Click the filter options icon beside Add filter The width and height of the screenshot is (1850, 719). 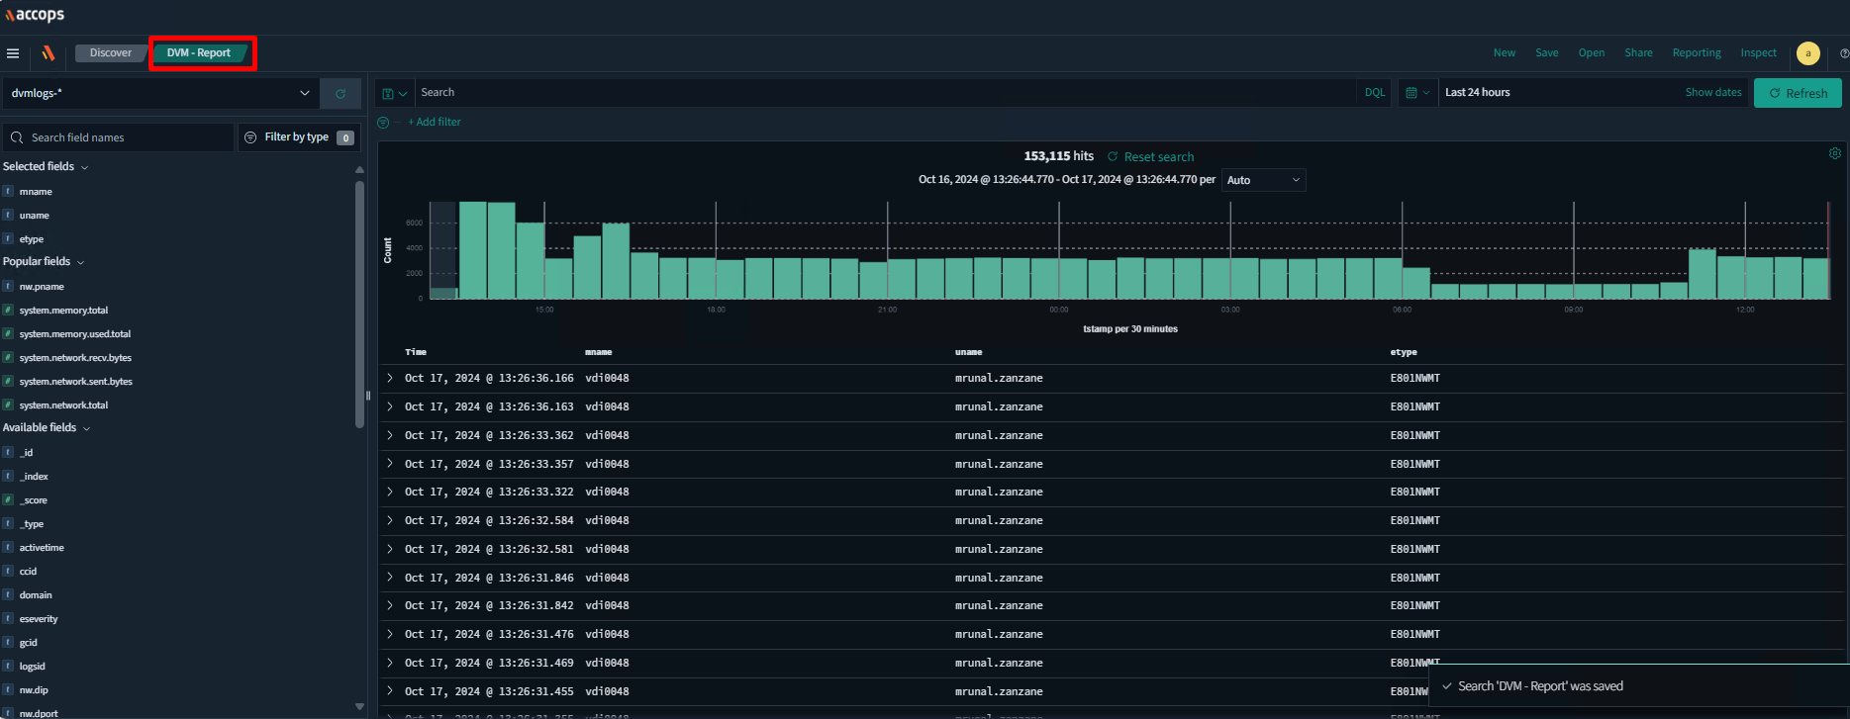(x=383, y=123)
